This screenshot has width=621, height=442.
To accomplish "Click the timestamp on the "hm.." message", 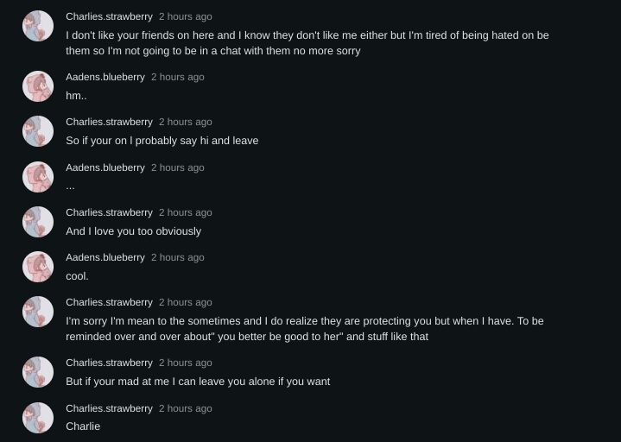I will tap(178, 77).
